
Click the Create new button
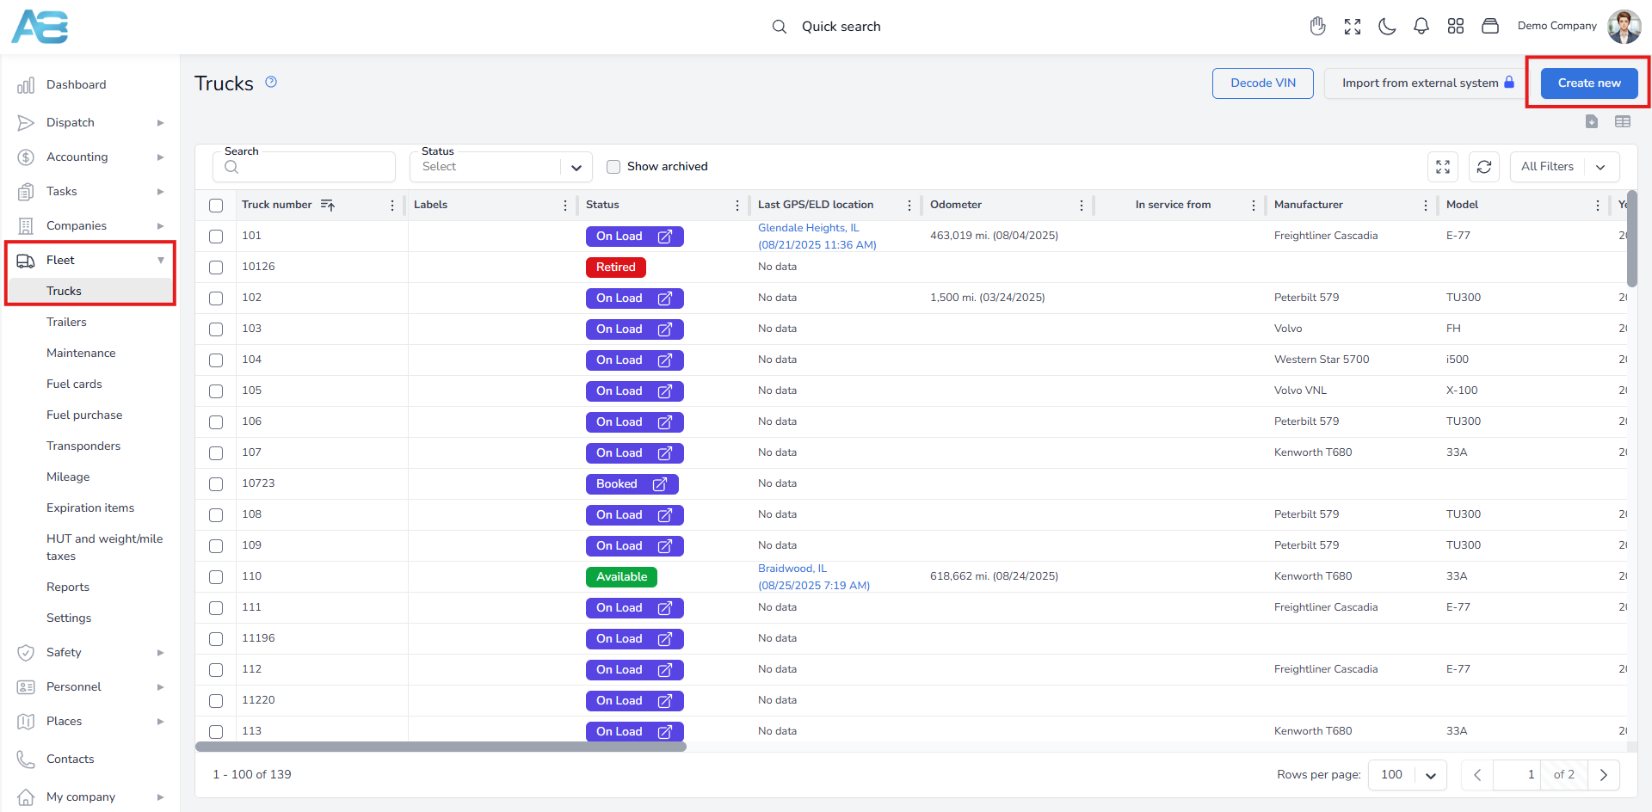pos(1588,83)
